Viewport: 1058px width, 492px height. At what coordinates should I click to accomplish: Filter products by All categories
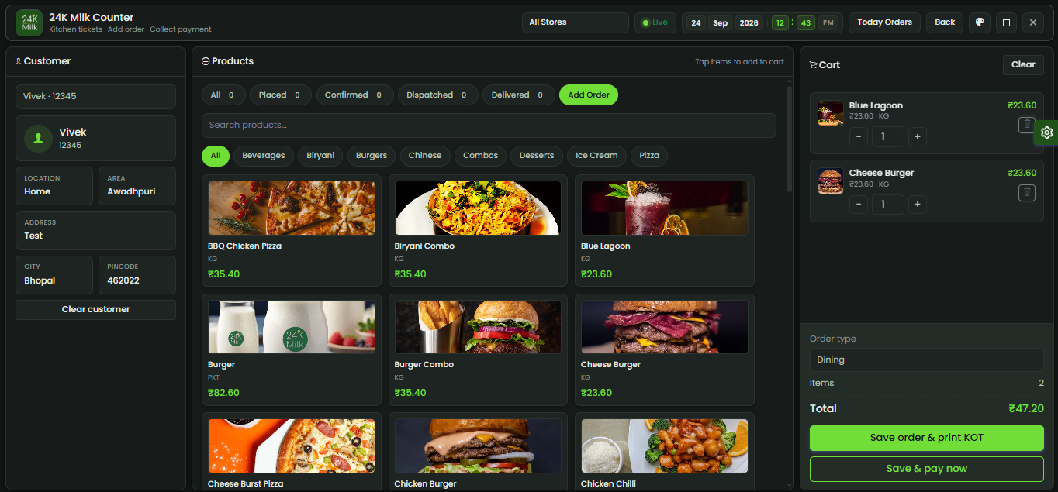(x=216, y=156)
